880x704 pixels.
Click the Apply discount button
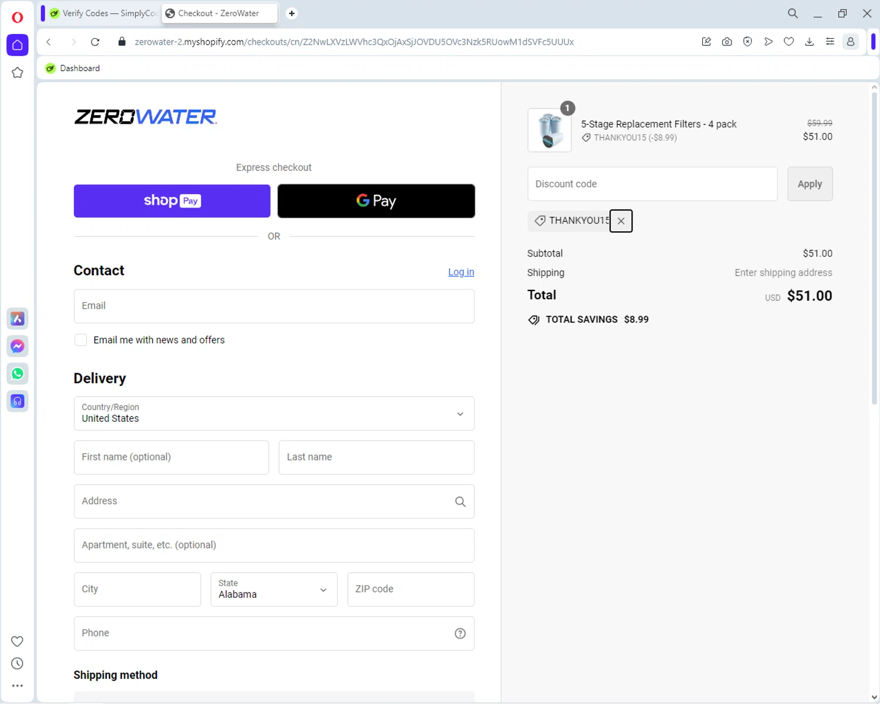810,184
